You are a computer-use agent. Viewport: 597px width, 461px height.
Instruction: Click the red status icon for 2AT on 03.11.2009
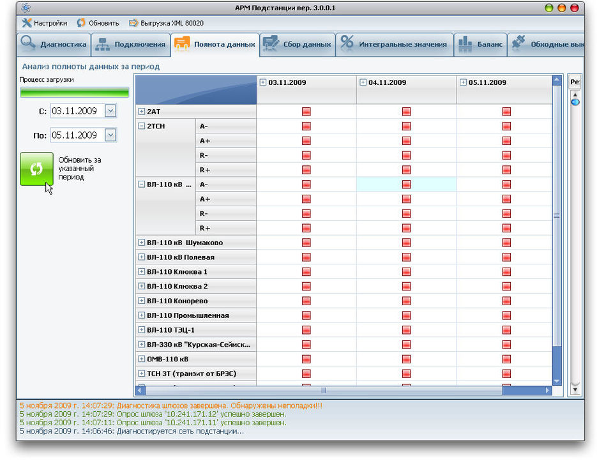pyautogui.click(x=306, y=112)
